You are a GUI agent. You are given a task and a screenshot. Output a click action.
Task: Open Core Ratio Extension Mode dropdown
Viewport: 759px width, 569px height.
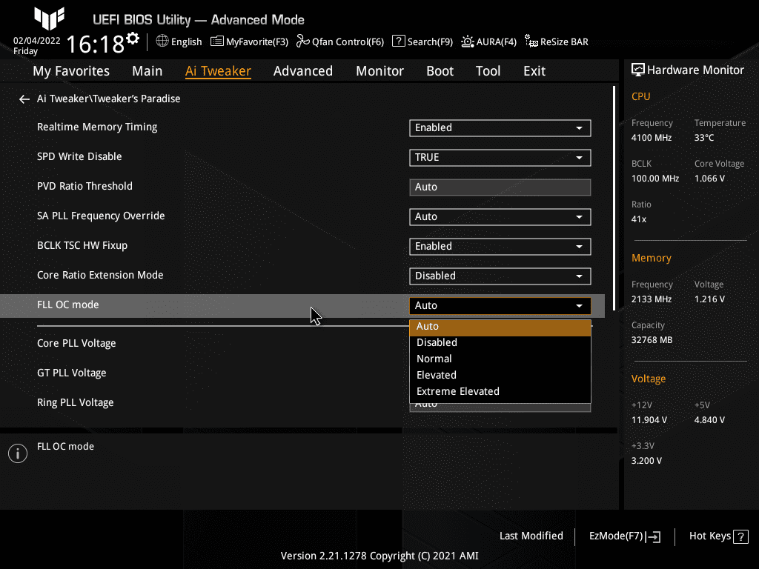click(500, 276)
